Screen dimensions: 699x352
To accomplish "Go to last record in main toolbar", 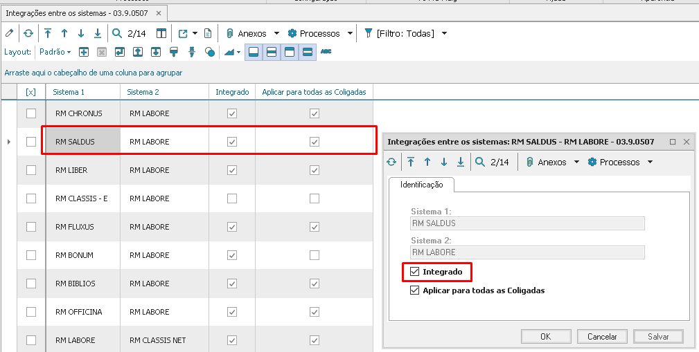I will coord(98,33).
